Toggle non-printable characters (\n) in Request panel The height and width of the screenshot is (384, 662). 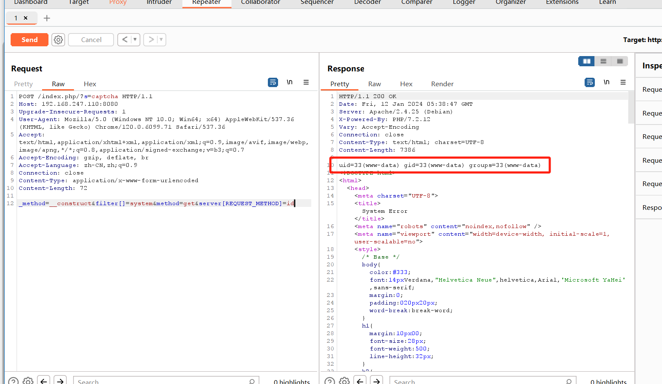click(x=290, y=82)
